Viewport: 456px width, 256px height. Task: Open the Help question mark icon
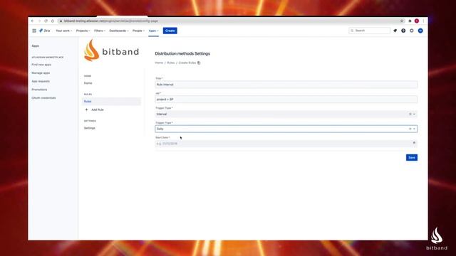403,31
